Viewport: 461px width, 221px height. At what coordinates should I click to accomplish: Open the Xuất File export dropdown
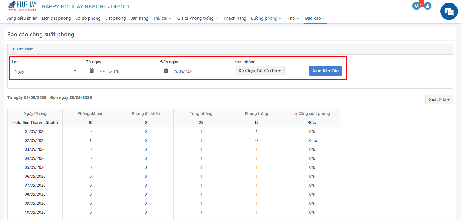coord(439,99)
